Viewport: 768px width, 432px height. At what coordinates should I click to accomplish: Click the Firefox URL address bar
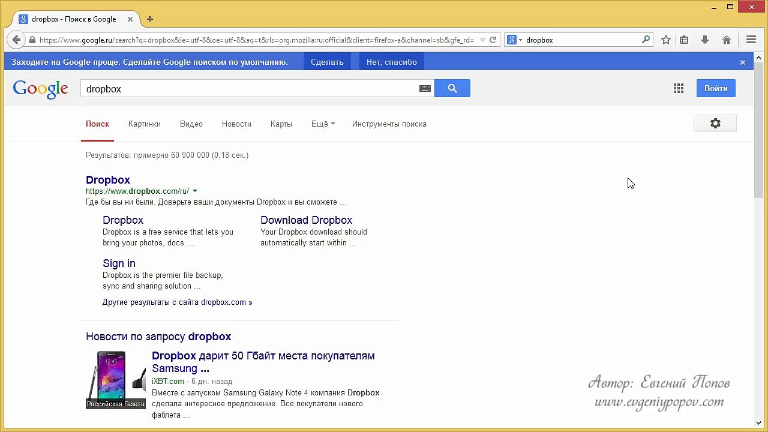[255, 40]
